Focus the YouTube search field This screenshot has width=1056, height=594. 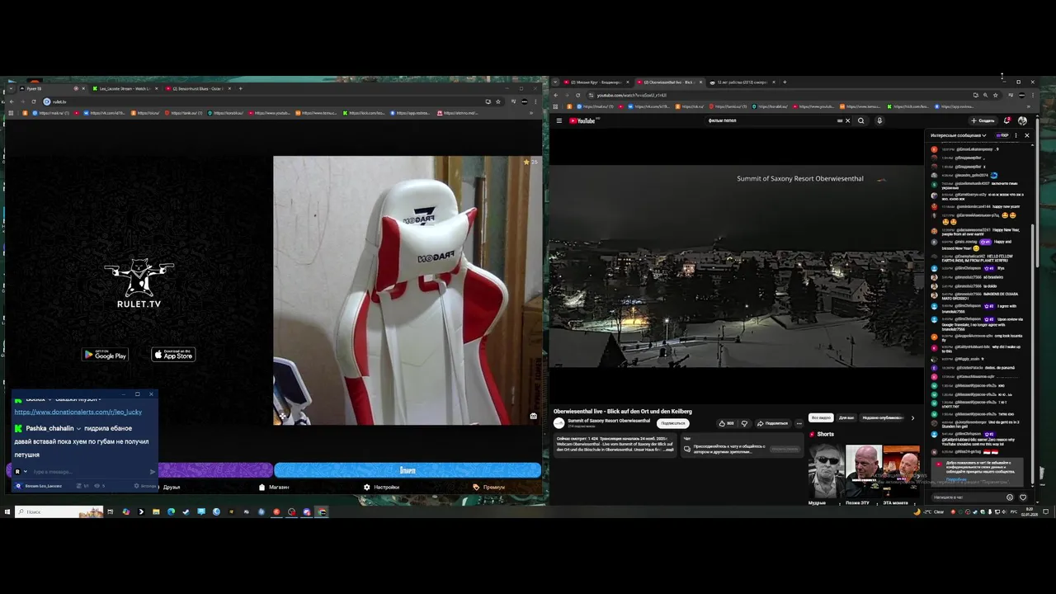point(771,120)
